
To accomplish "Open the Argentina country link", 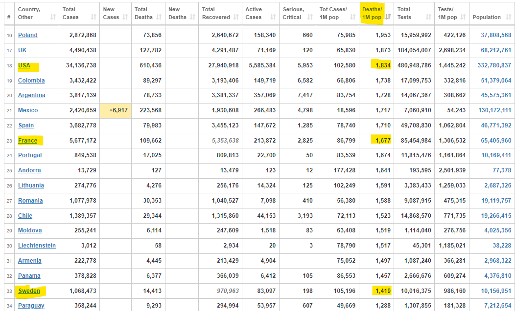I will click(x=31, y=95).
